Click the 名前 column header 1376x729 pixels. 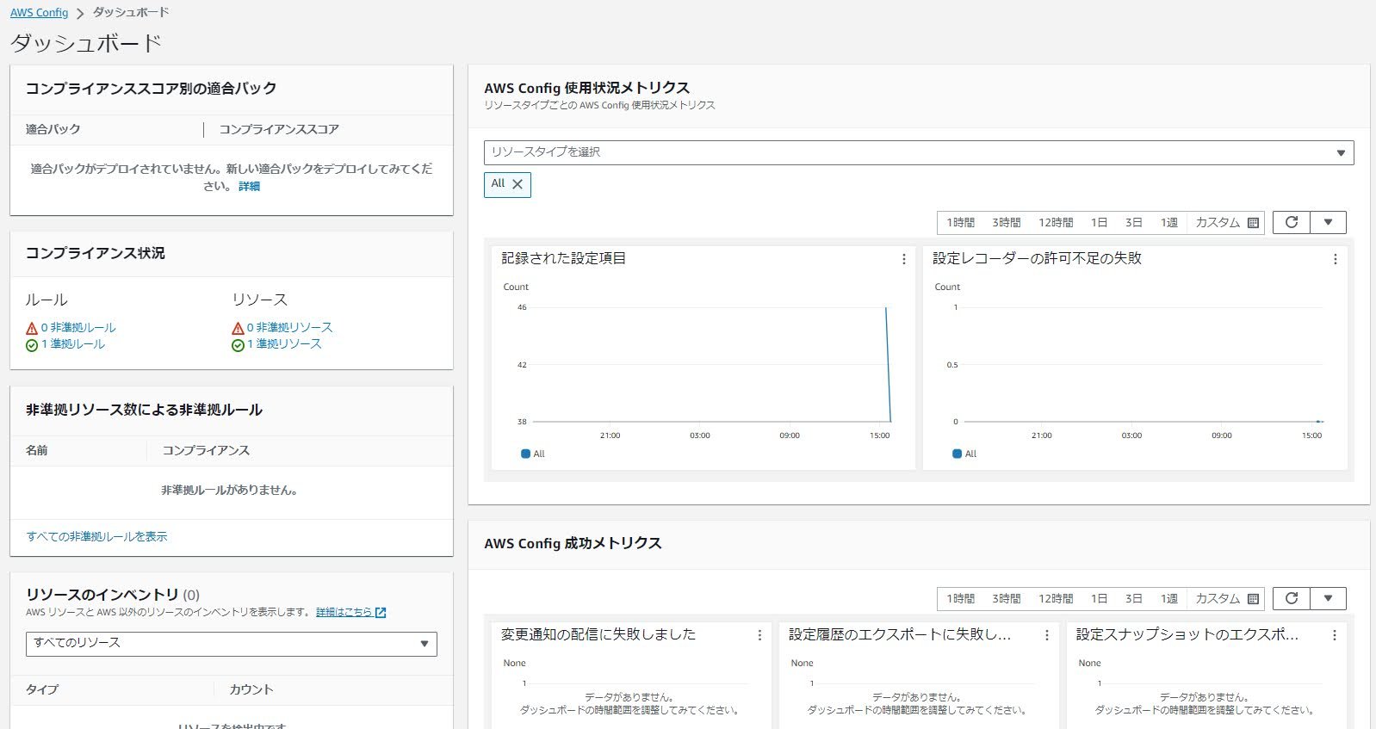(x=37, y=450)
